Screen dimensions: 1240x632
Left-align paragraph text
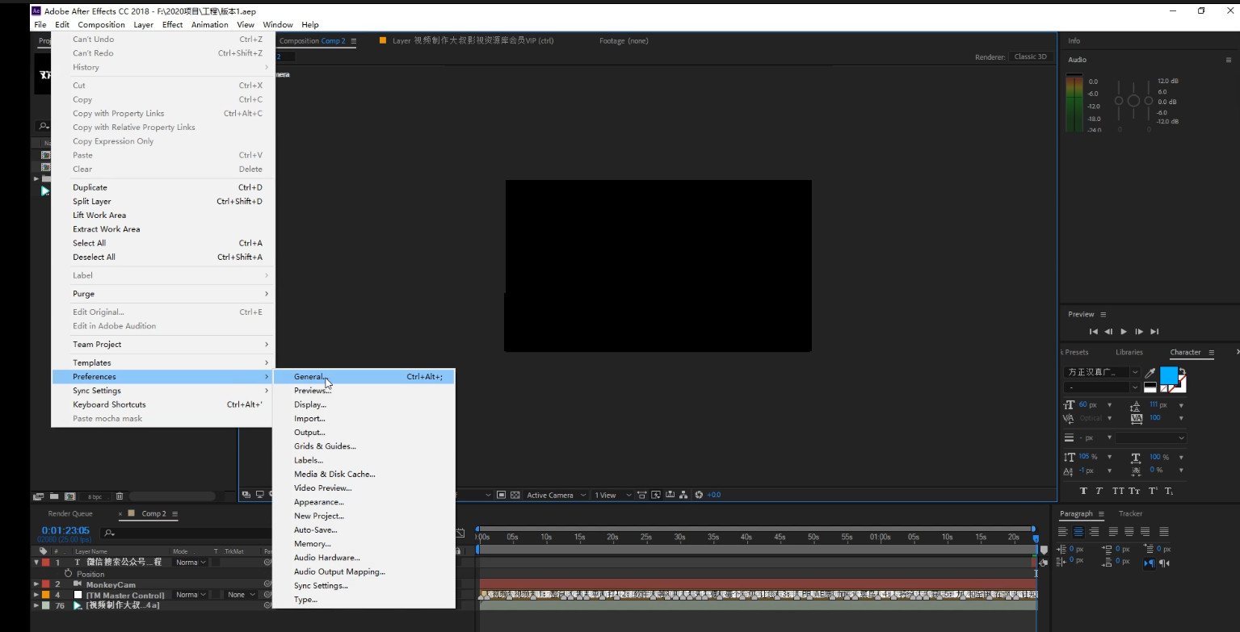pyautogui.click(x=1065, y=532)
